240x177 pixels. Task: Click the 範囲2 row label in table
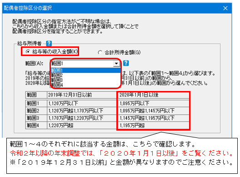click(36, 111)
